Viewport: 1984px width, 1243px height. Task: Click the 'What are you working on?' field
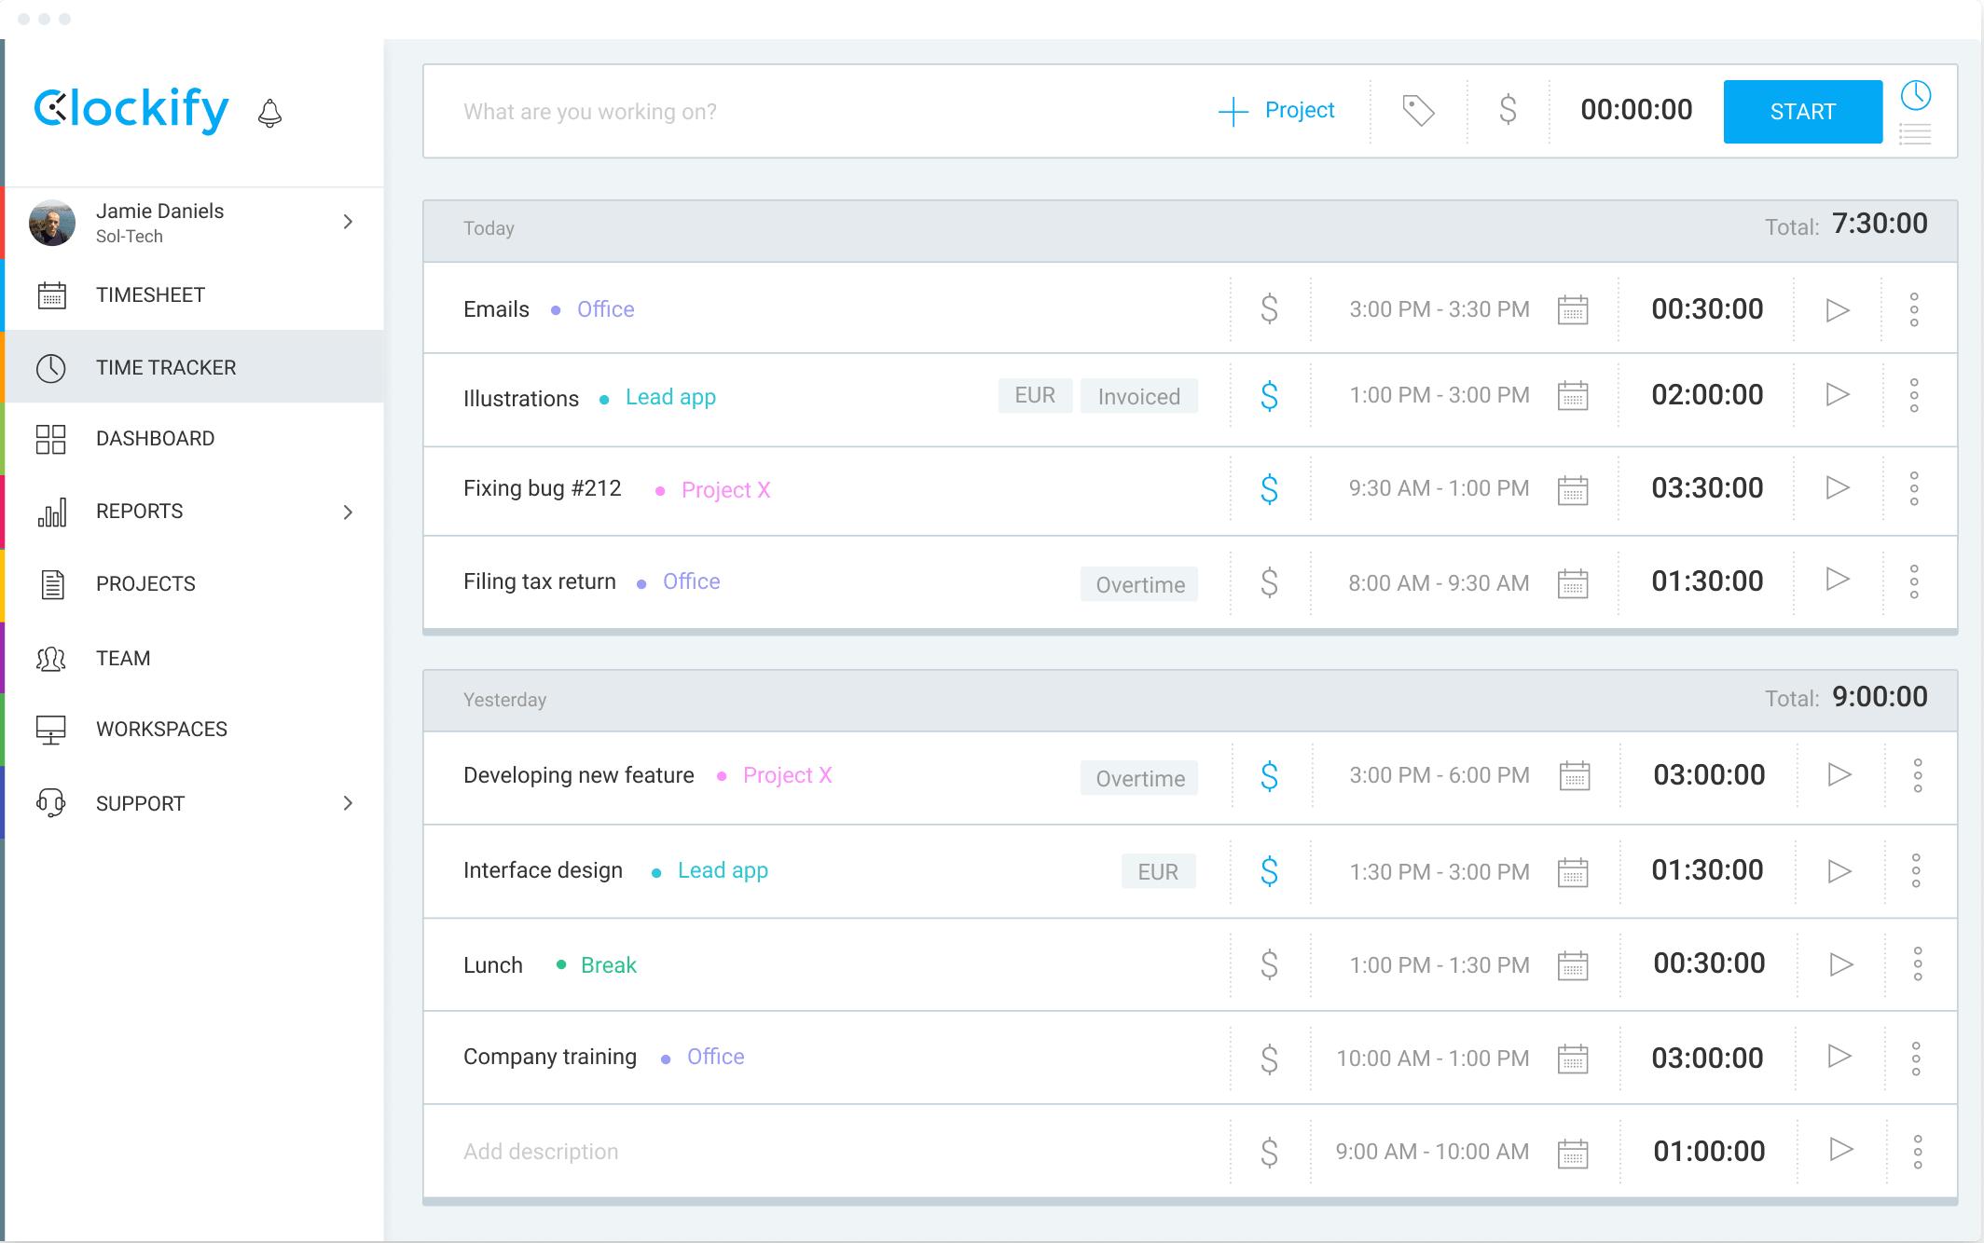pos(590,112)
